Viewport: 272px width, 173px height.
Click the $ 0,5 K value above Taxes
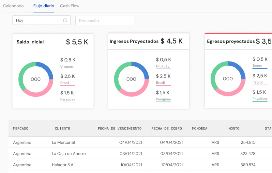coord(260,59)
